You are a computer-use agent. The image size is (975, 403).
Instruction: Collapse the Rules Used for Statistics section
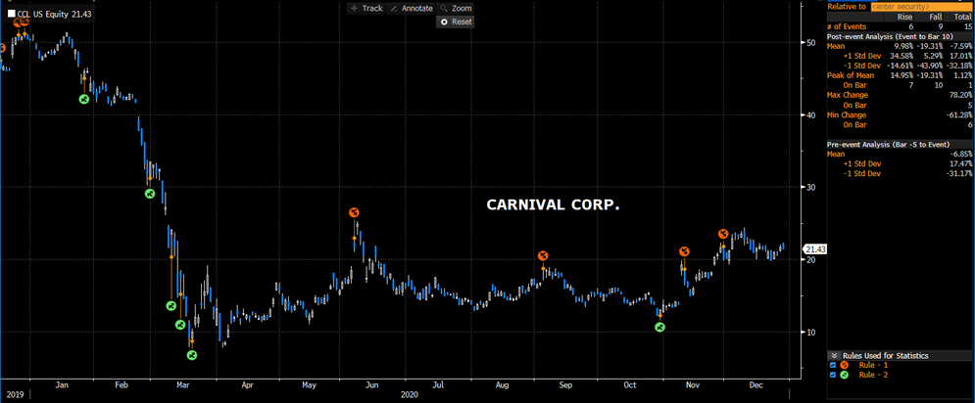pyautogui.click(x=835, y=356)
